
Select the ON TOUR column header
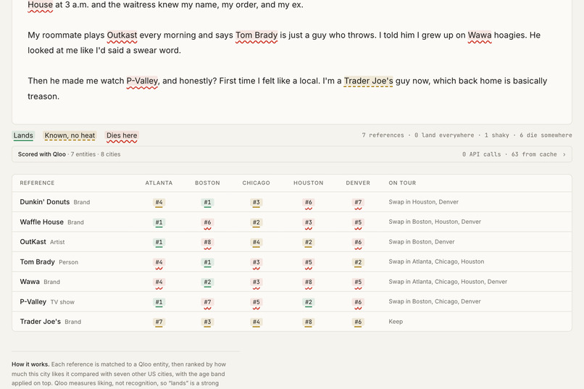[x=402, y=183]
